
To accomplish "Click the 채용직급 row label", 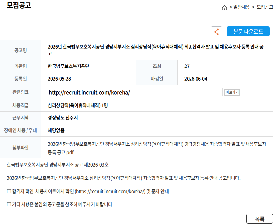I will [x=20, y=105].
